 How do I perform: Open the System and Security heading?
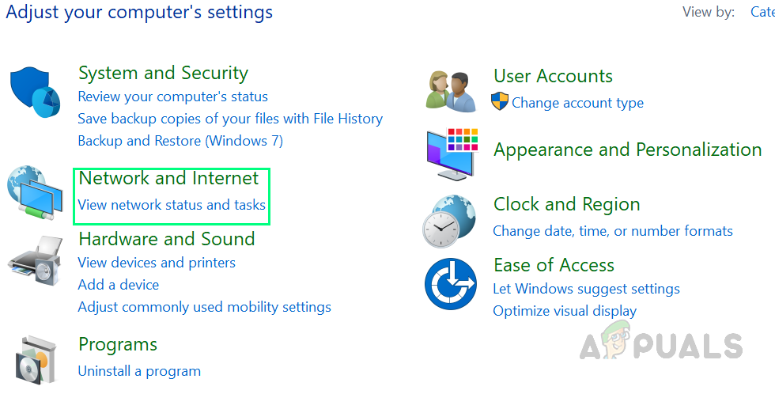(163, 73)
